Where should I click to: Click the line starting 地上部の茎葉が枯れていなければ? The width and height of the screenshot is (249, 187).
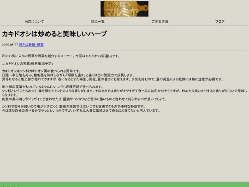click(53, 87)
